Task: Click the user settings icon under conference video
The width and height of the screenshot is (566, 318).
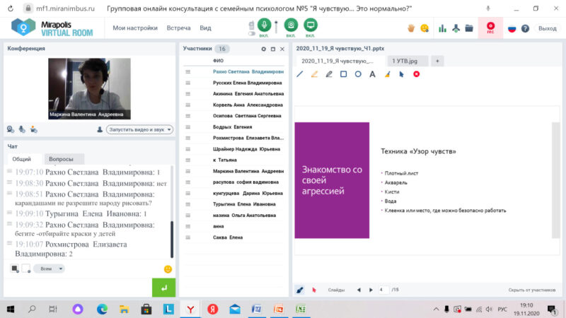Action: point(33,129)
